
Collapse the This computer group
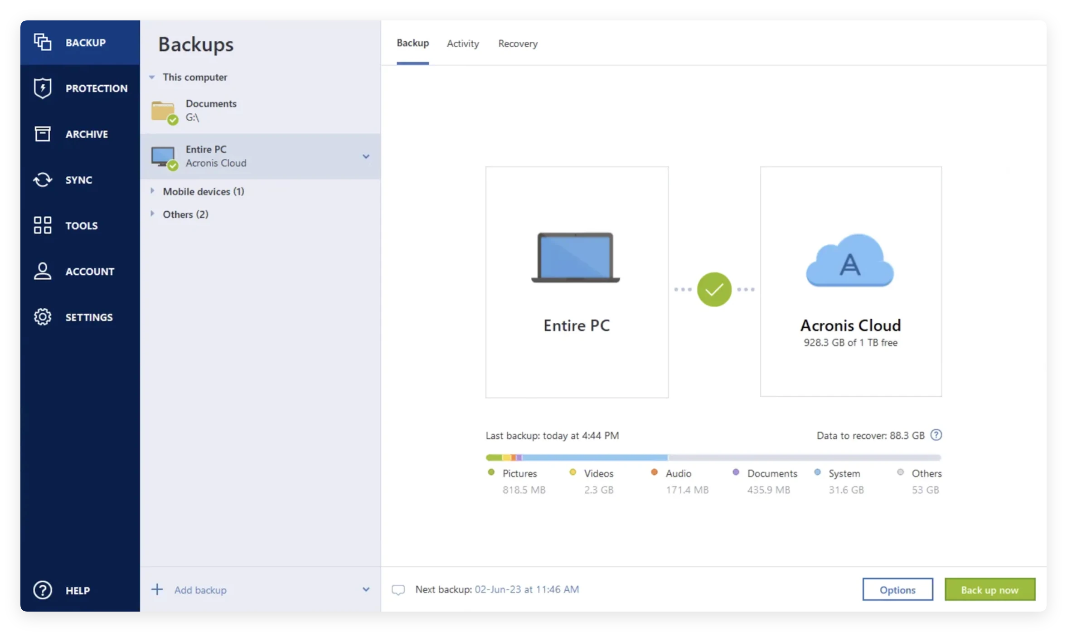pos(152,77)
